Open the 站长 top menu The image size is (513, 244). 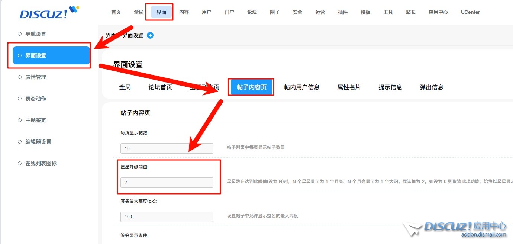pos(411,12)
